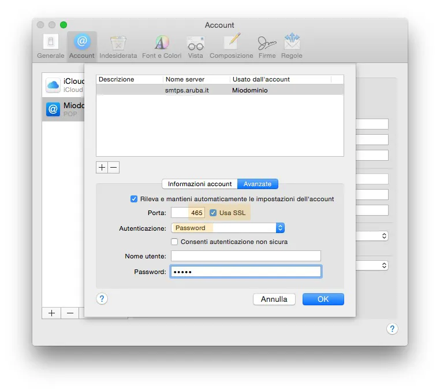Toggle Rileva e mantieni automaticamente checkbox
This screenshot has width=440, height=392.
coord(134,199)
